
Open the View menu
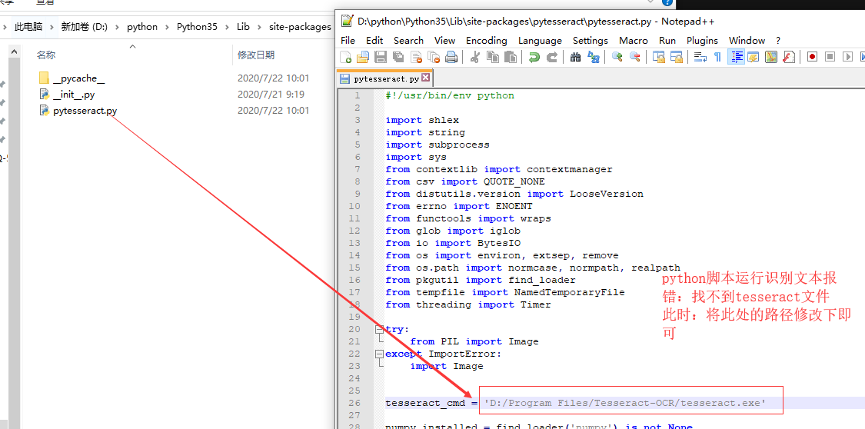click(444, 40)
